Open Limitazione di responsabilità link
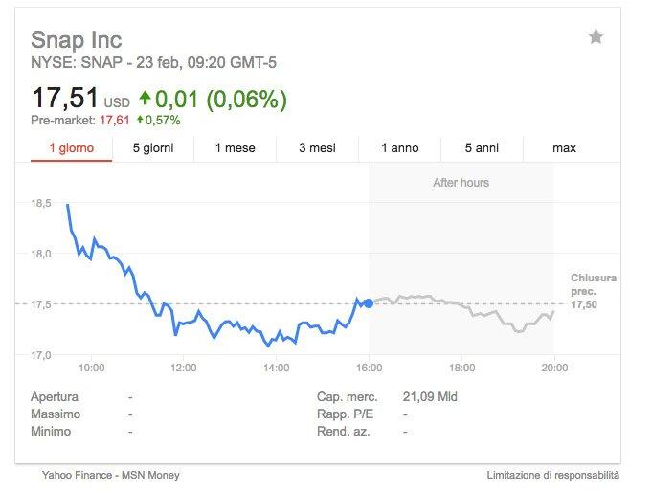The image size is (652, 492). [553, 475]
